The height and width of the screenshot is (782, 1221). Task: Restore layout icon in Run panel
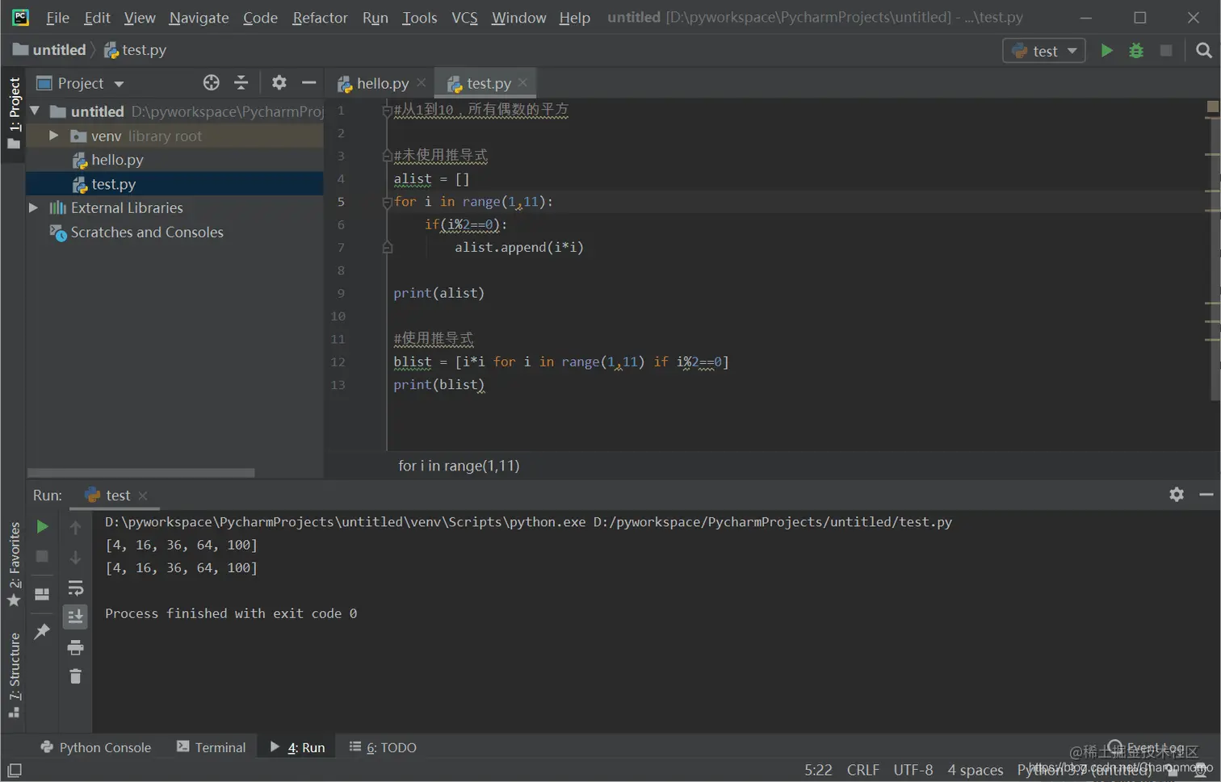pos(42,595)
